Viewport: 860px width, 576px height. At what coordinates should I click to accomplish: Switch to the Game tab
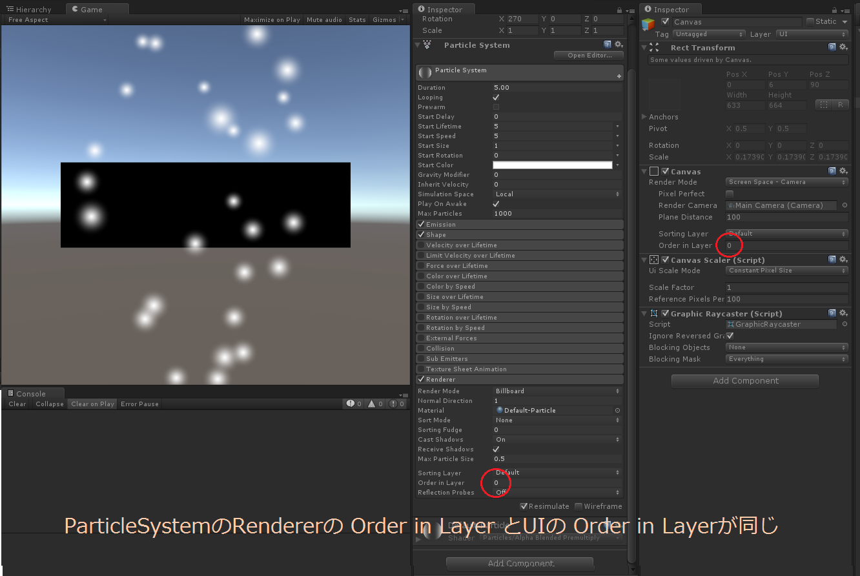click(97, 9)
